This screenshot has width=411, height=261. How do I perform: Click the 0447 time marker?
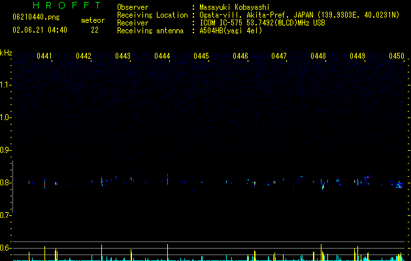click(279, 55)
